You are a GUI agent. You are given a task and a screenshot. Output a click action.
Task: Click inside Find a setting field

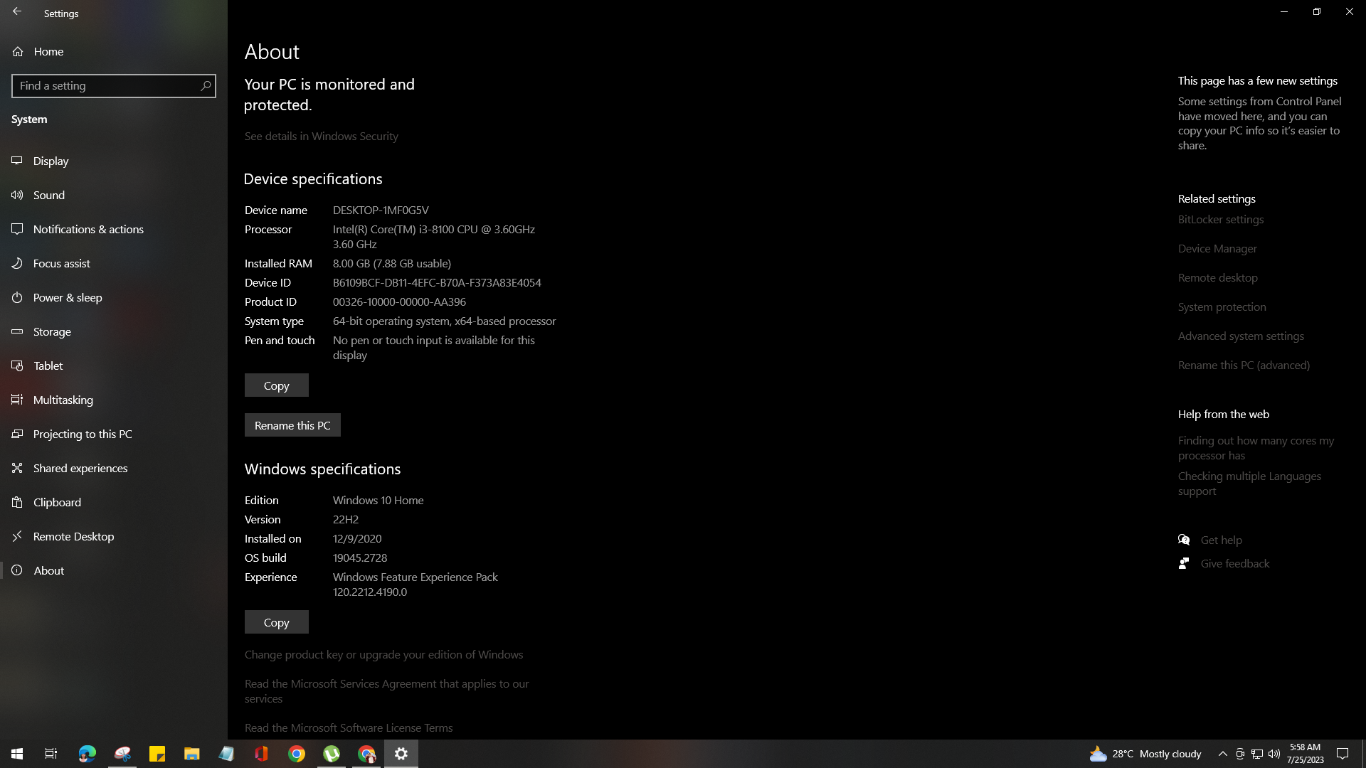(107, 86)
